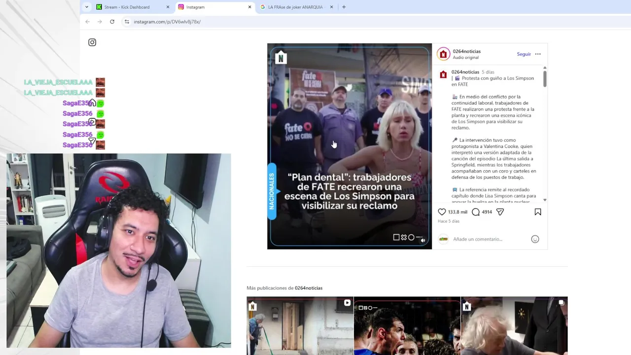Image resolution: width=631 pixels, height=355 pixels.
Task: Follow the account with Seguir
Action: coord(524,54)
